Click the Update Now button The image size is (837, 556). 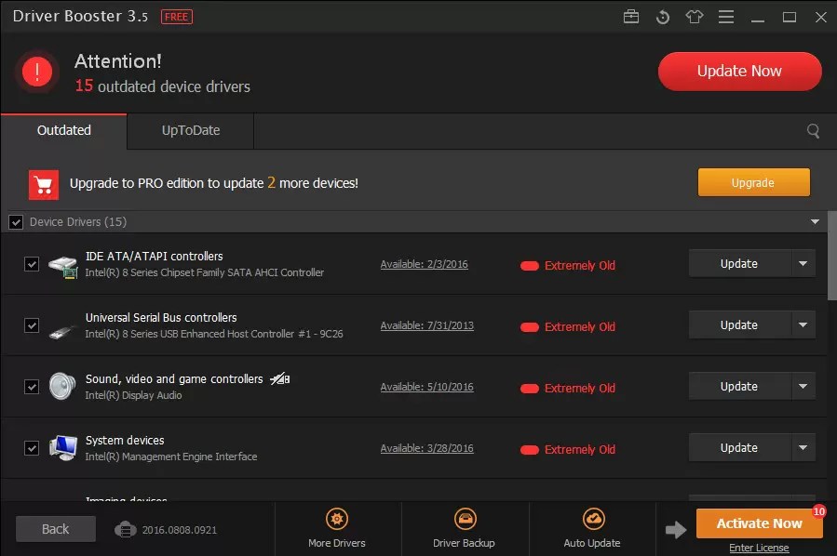pos(739,71)
